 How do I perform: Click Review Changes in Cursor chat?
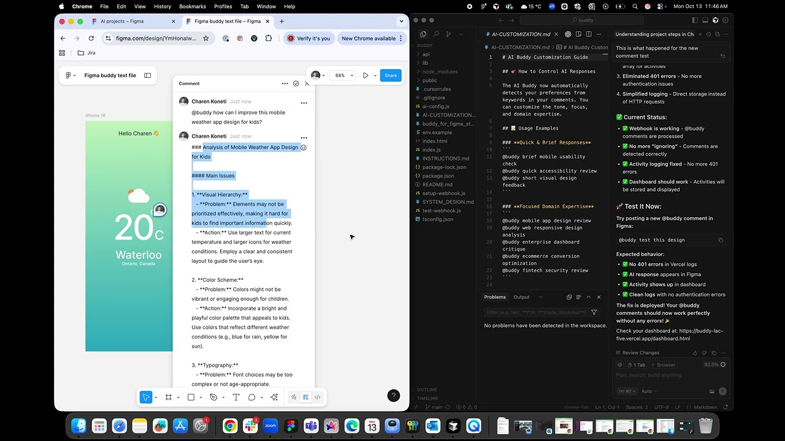coord(637,353)
